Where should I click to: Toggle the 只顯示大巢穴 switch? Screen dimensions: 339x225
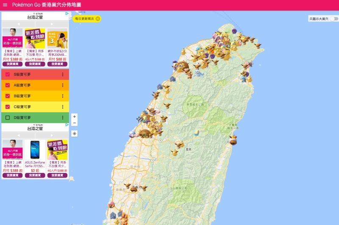334,19
